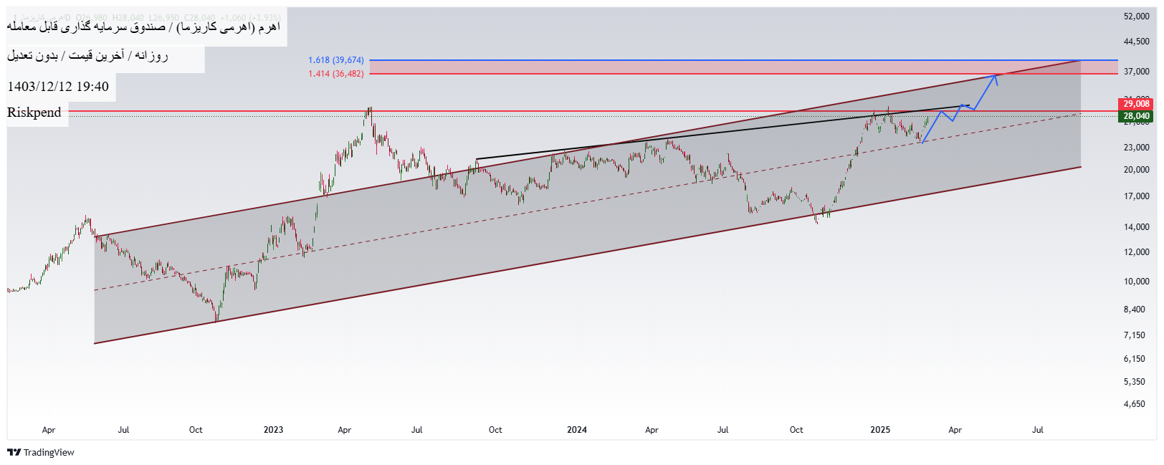The width and height of the screenshot is (1164, 465).
Task: Click the 52,000 price axis label
Action: 1136,16
